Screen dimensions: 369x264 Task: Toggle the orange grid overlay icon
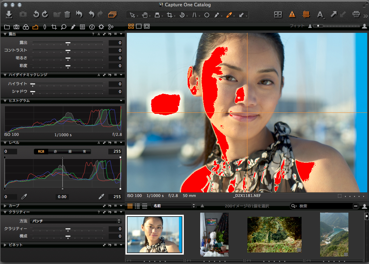click(306, 14)
